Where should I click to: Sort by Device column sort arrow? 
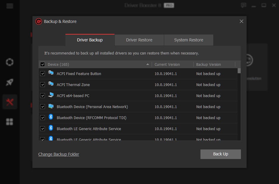click(148, 64)
